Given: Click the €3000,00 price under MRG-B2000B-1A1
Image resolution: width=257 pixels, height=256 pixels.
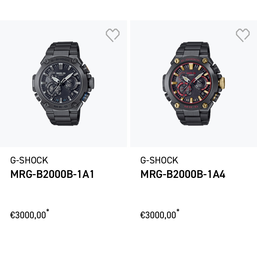Looking at the screenshot, I should pyautogui.click(x=28, y=215).
